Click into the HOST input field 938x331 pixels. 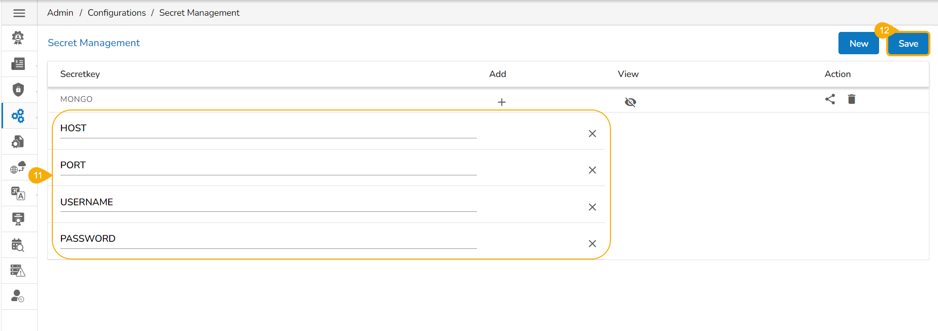click(x=268, y=128)
